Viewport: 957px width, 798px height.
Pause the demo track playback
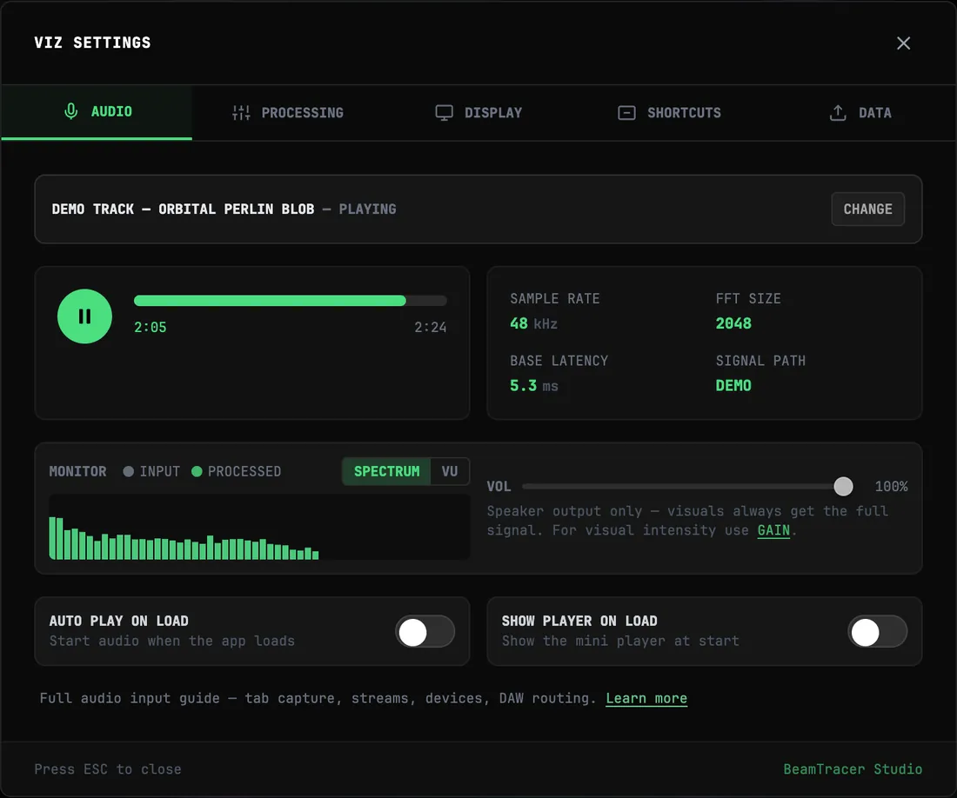click(85, 316)
